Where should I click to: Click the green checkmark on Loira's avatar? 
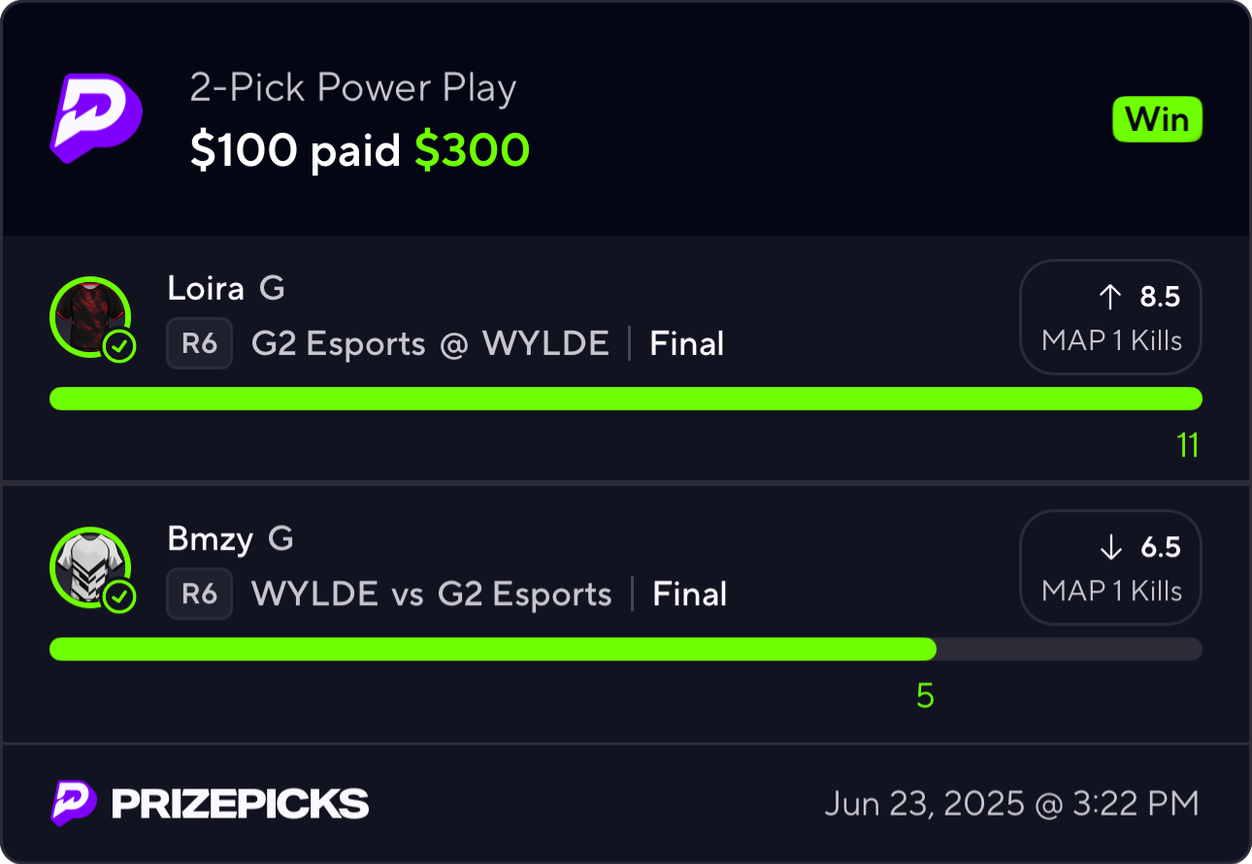(119, 346)
